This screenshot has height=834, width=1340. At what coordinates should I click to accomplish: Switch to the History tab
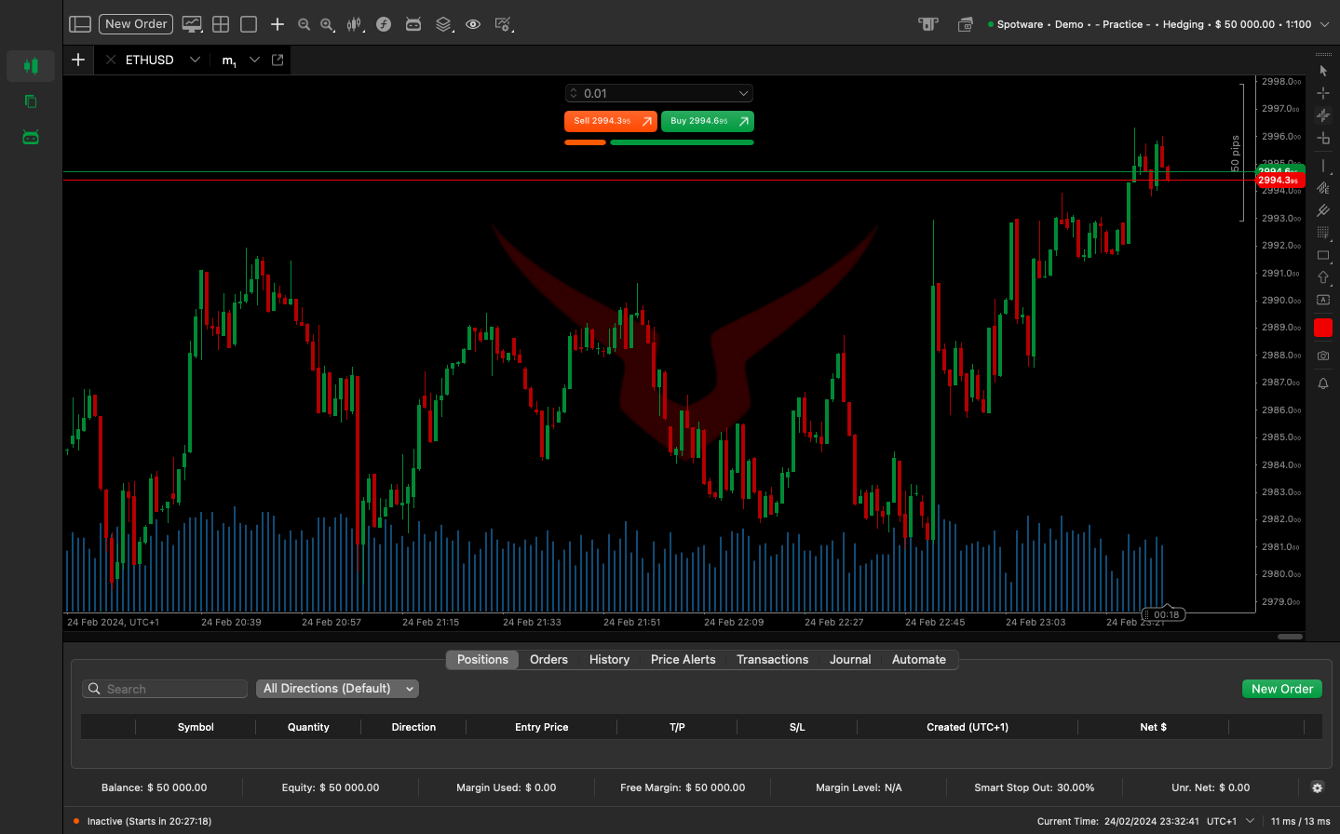pos(609,659)
